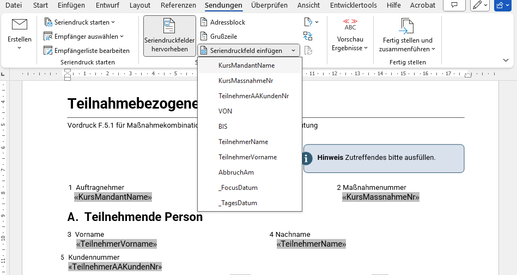The width and height of the screenshot is (517, 275).
Task: Open the Überprüfen ribbon tab
Action: click(x=269, y=5)
